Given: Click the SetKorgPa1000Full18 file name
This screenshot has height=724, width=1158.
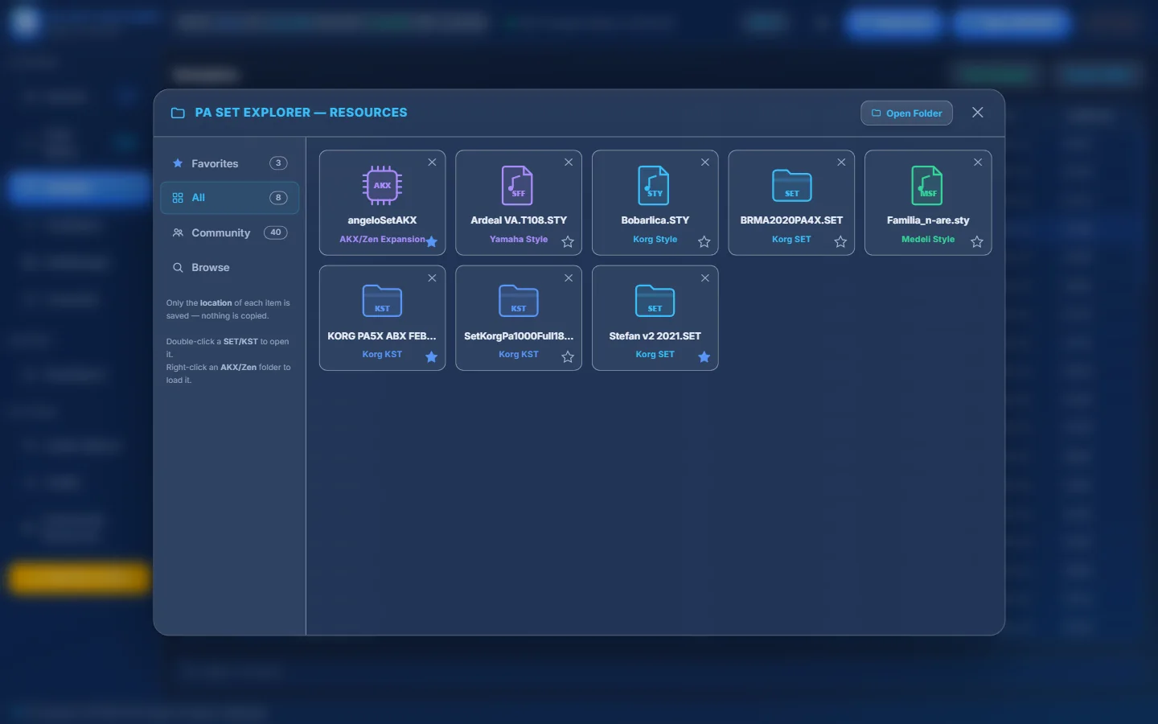Looking at the screenshot, I should [519, 335].
